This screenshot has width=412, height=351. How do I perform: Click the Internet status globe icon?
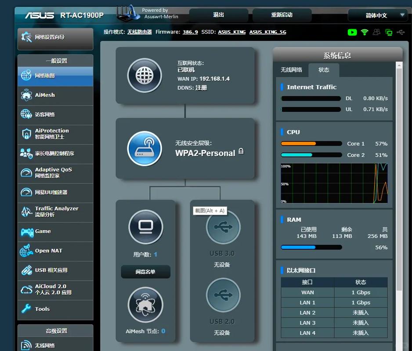(x=145, y=75)
